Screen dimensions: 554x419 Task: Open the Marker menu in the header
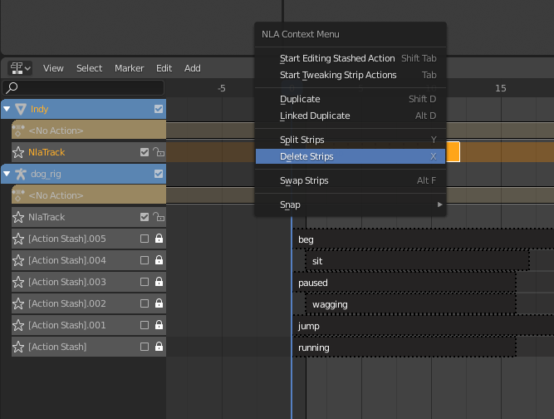(x=129, y=68)
